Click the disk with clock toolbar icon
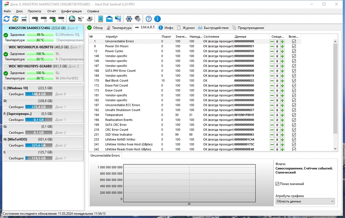 pos(44,19)
